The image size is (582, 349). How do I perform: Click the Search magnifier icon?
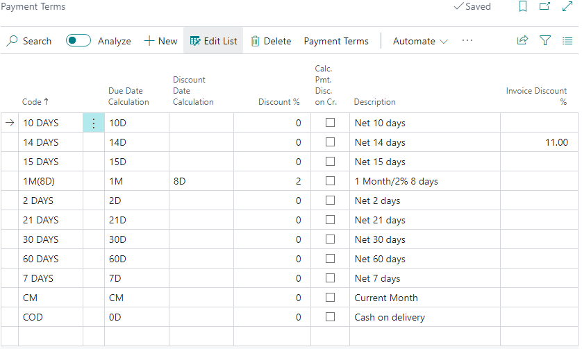[13, 41]
